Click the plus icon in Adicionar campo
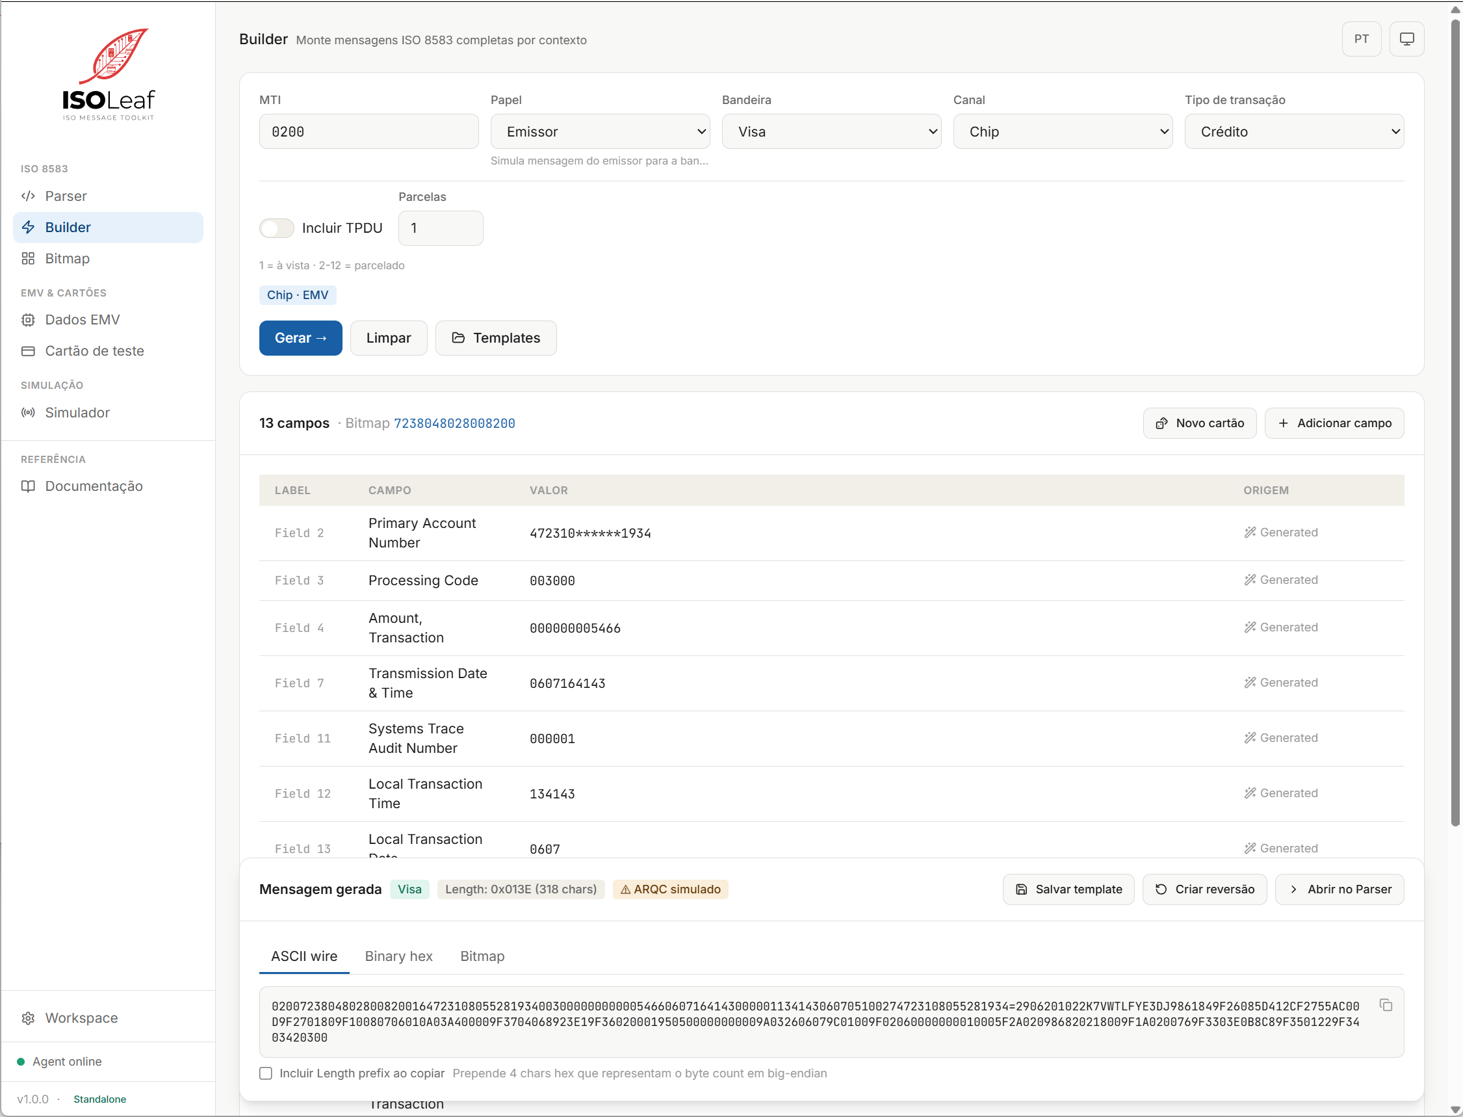 point(1283,423)
